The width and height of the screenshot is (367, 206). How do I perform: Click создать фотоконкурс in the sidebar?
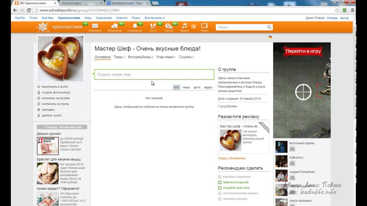[56, 92]
